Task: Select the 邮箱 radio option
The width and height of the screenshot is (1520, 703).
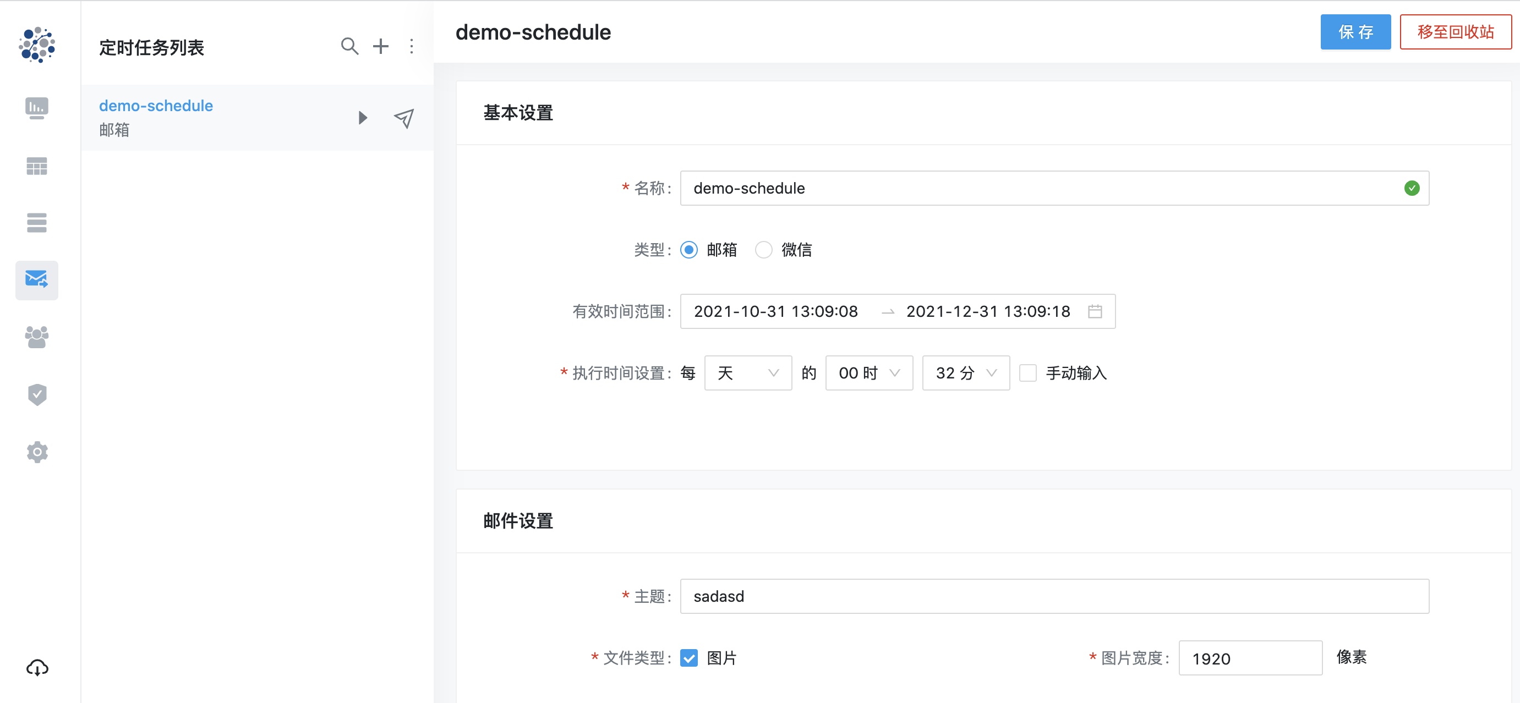Action: coord(688,250)
